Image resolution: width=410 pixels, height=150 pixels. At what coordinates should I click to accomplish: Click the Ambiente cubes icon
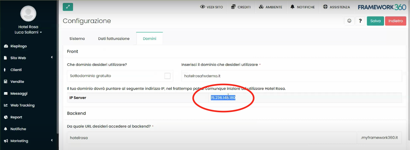261,7
